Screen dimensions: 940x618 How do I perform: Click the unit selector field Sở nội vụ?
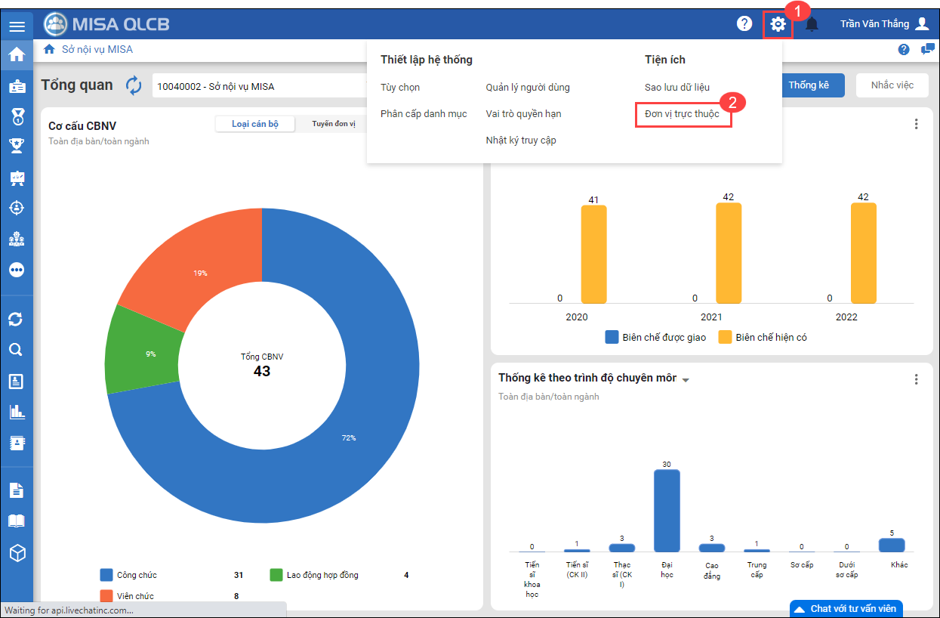pyautogui.click(x=257, y=86)
